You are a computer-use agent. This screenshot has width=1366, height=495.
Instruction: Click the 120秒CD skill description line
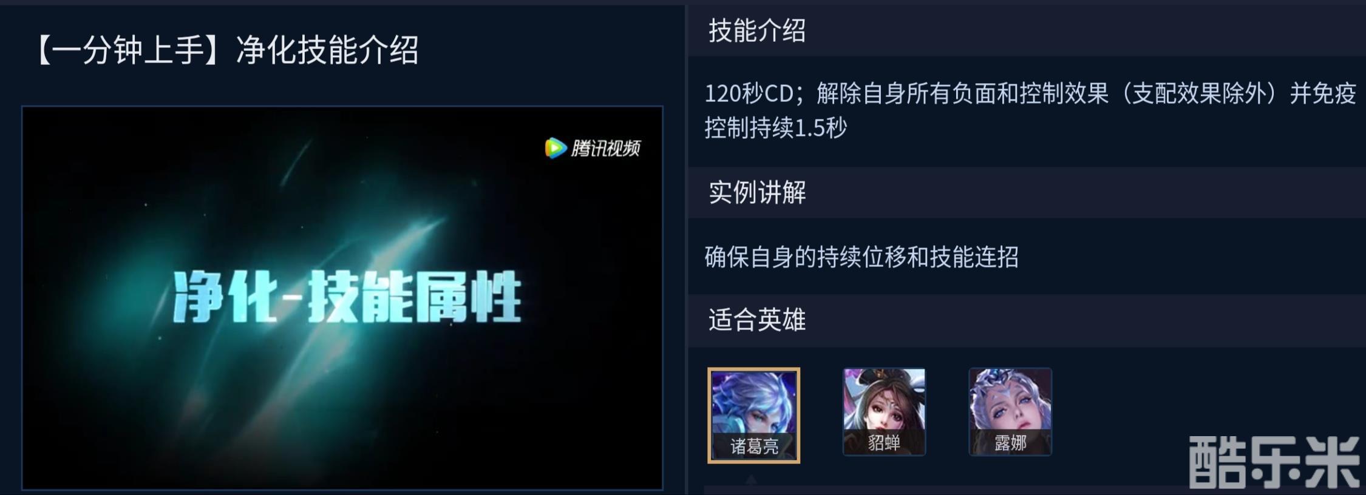[1030, 93]
